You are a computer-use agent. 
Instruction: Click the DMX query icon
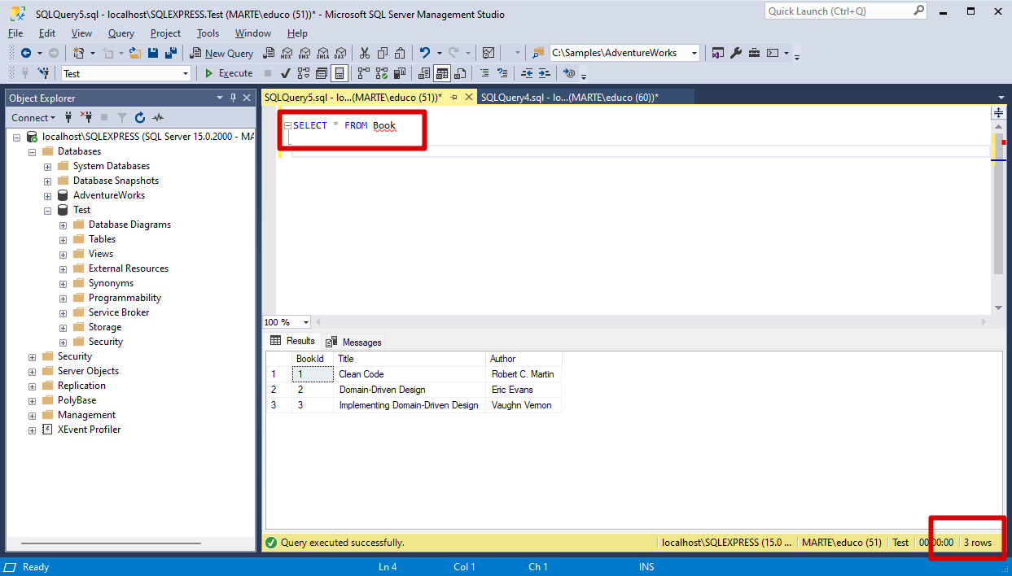pos(304,53)
